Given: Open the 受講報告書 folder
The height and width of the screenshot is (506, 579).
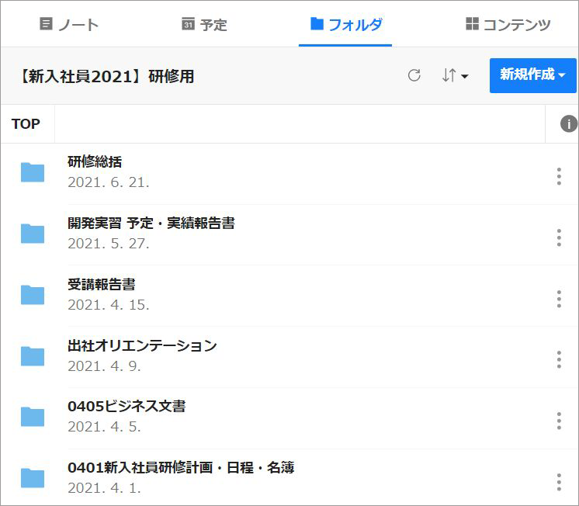Looking at the screenshot, I should (102, 285).
